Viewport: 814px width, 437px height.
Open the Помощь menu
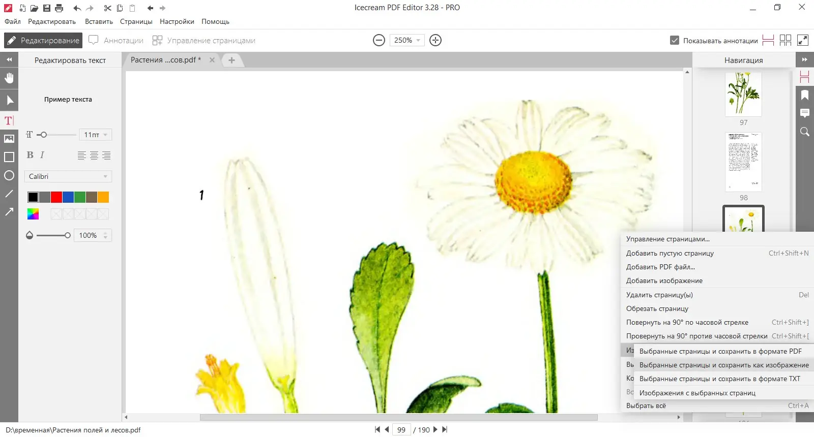[215, 21]
